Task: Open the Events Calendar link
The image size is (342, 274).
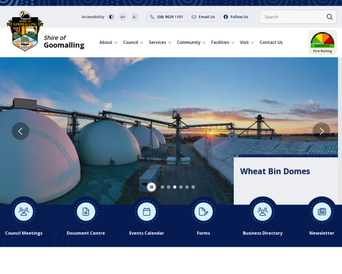Action: pos(146,233)
